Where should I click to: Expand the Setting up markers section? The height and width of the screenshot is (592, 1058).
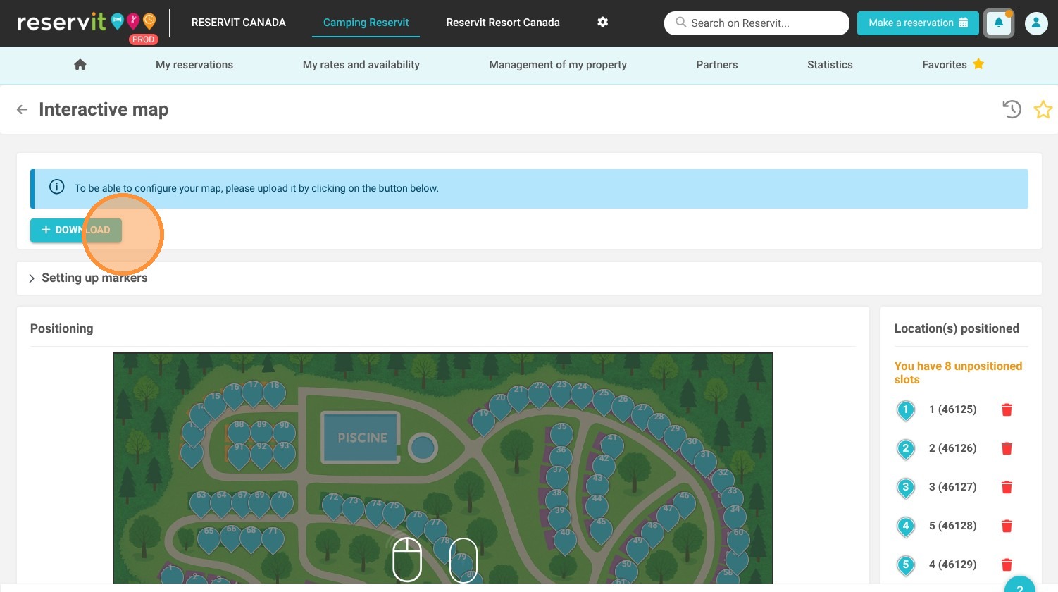click(x=88, y=278)
